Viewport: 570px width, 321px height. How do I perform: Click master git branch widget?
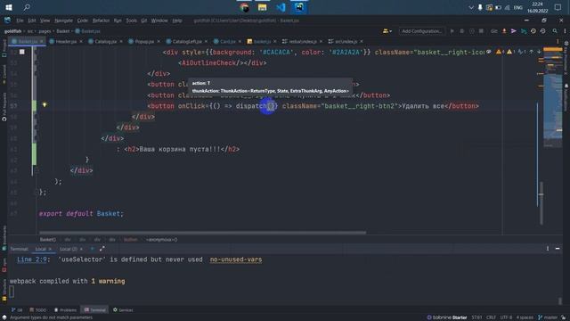point(547,317)
